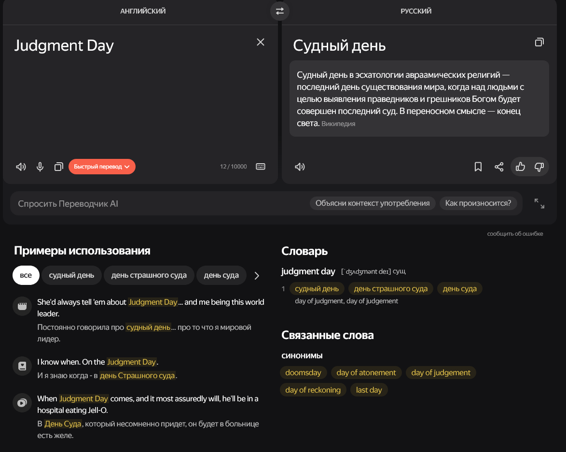Expand the AI translator panel

tap(539, 203)
